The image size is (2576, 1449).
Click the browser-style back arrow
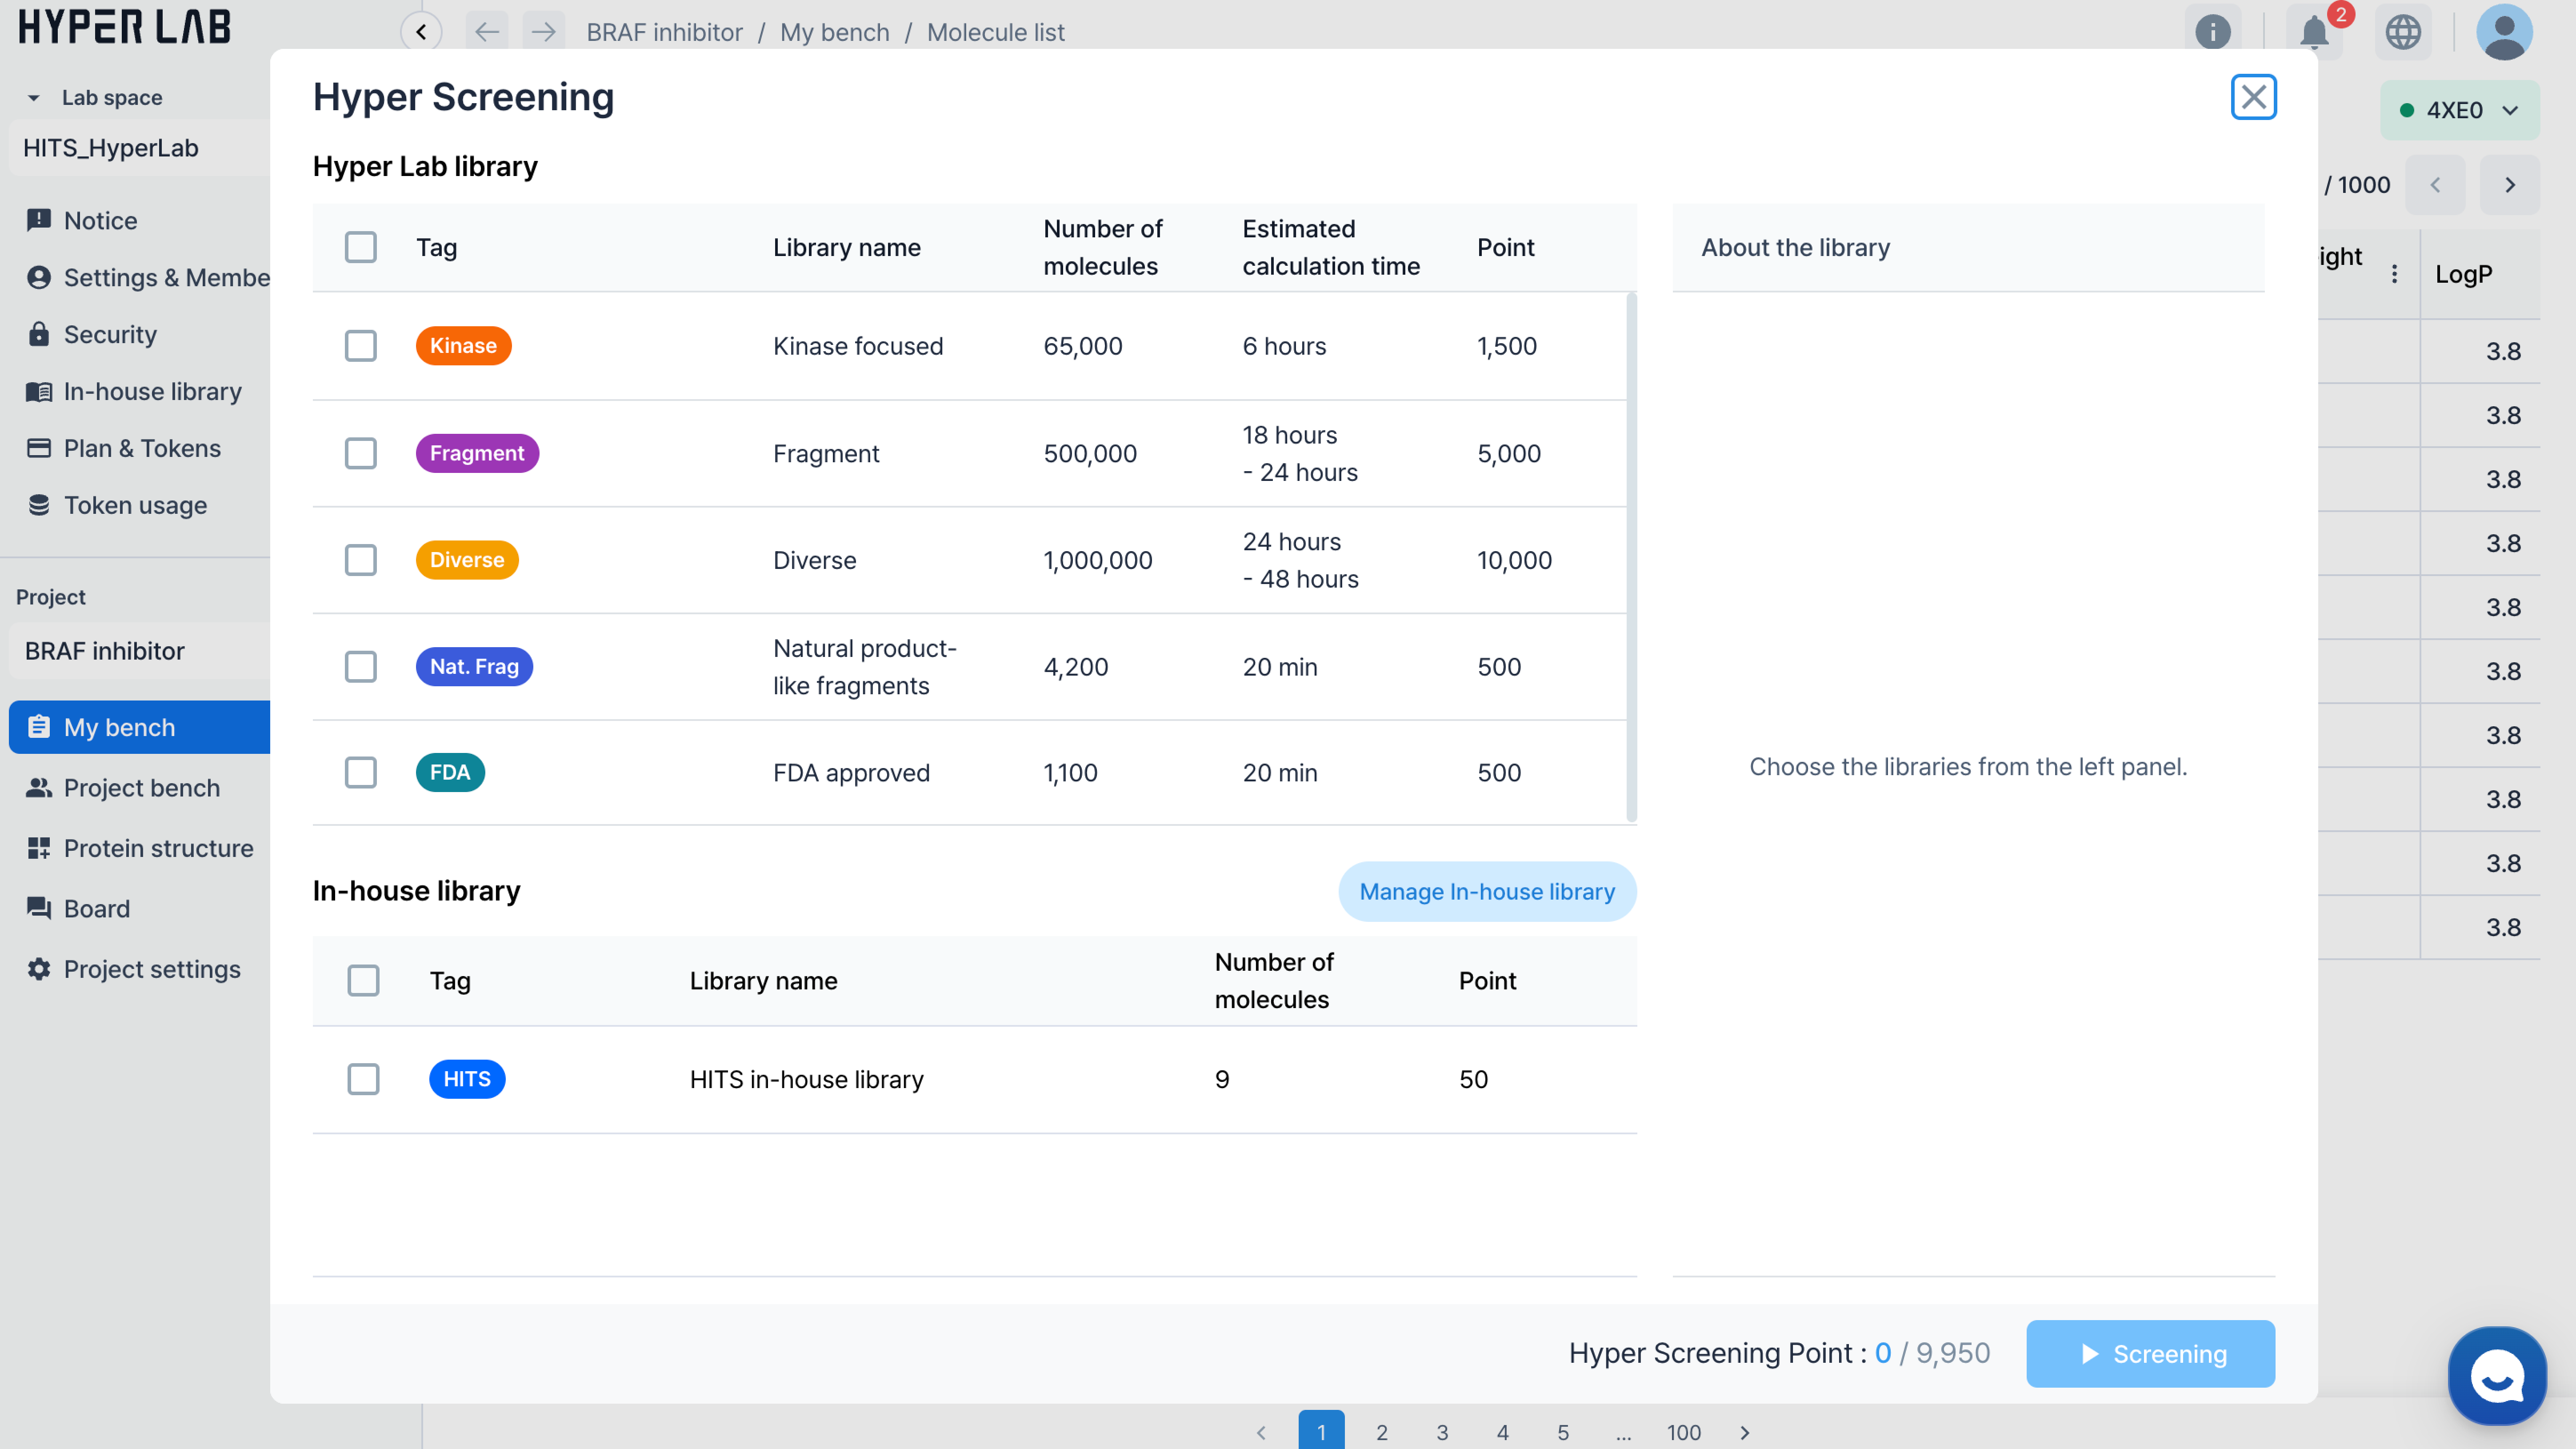[486, 32]
